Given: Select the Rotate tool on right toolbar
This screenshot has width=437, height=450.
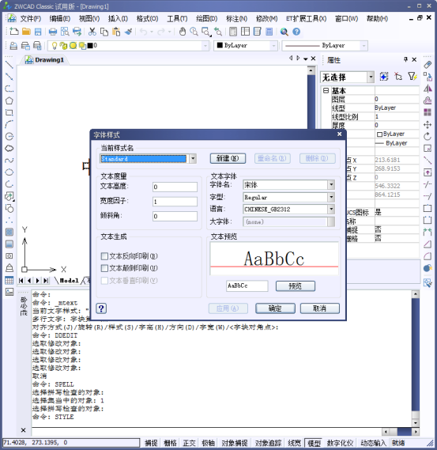Looking at the screenshot, I should click(428, 136).
